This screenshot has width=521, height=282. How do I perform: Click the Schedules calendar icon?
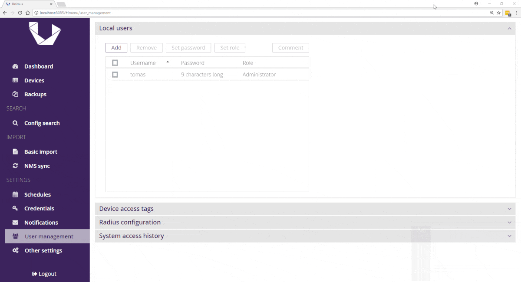coord(15,194)
